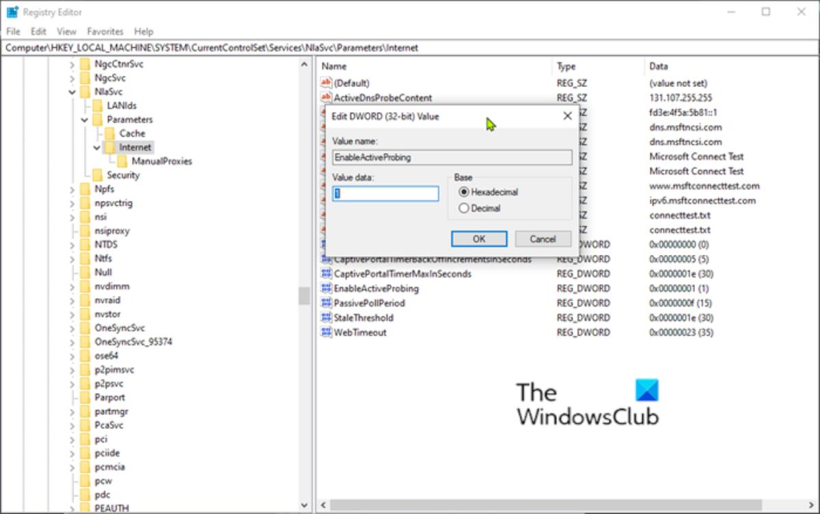Click the tree pane scroll up arrow

(x=304, y=64)
